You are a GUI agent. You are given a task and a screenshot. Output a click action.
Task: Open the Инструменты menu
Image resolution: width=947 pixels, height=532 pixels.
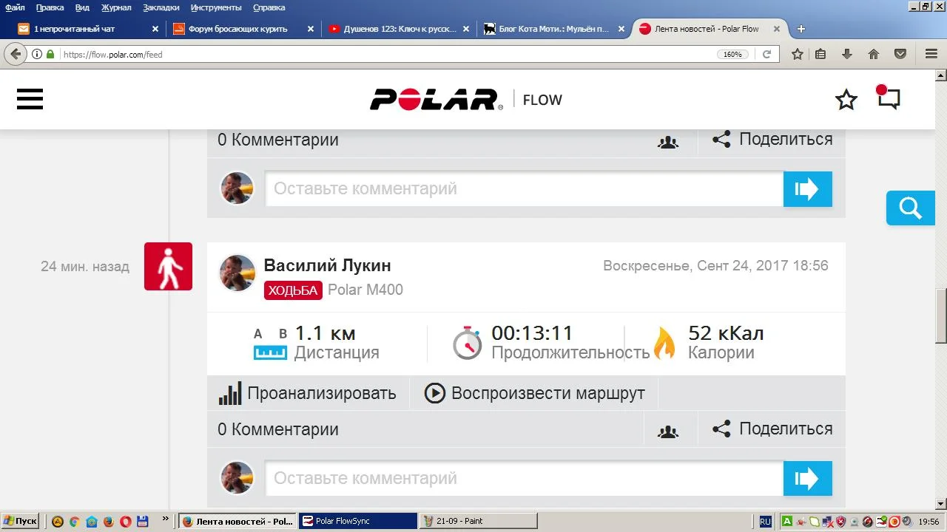tap(216, 7)
